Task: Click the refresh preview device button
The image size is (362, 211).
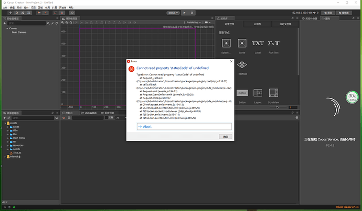Action: [x=192, y=13]
